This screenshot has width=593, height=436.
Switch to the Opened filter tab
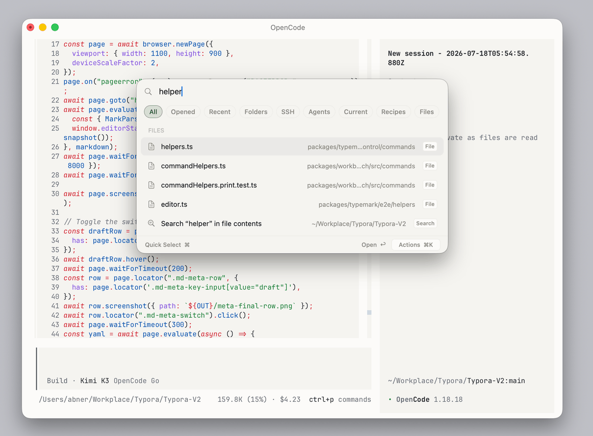coord(183,112)
